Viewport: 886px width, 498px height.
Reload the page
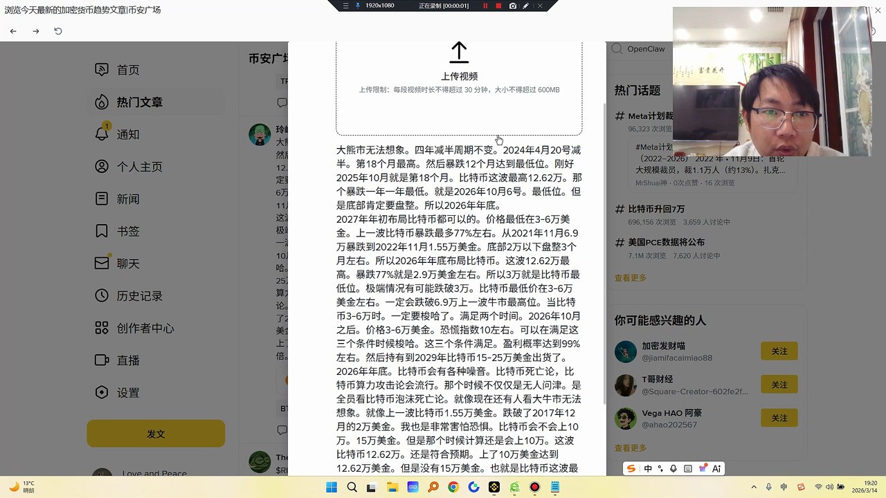[x=58, y=31]
